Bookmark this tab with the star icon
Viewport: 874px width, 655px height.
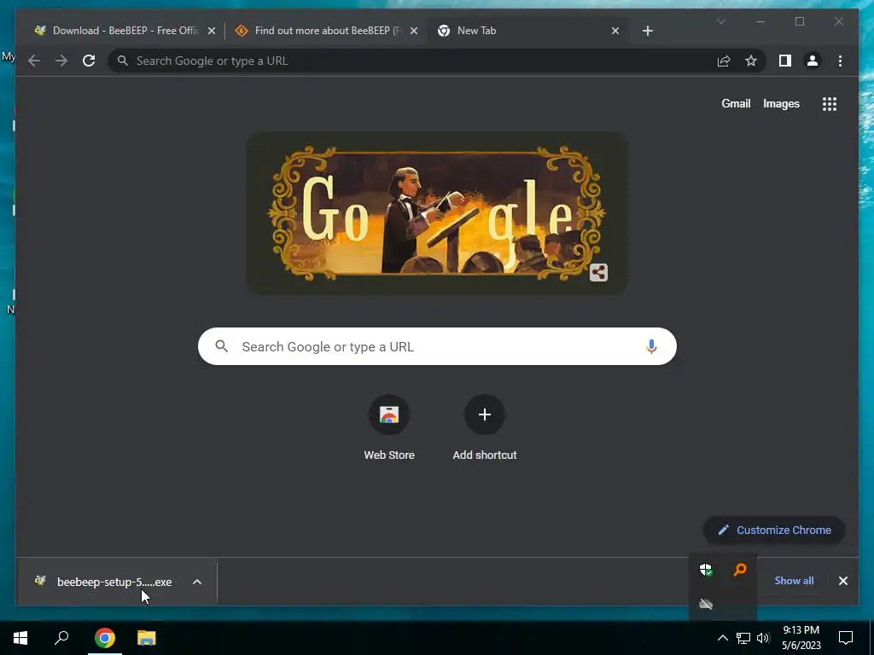coord(751,61)
